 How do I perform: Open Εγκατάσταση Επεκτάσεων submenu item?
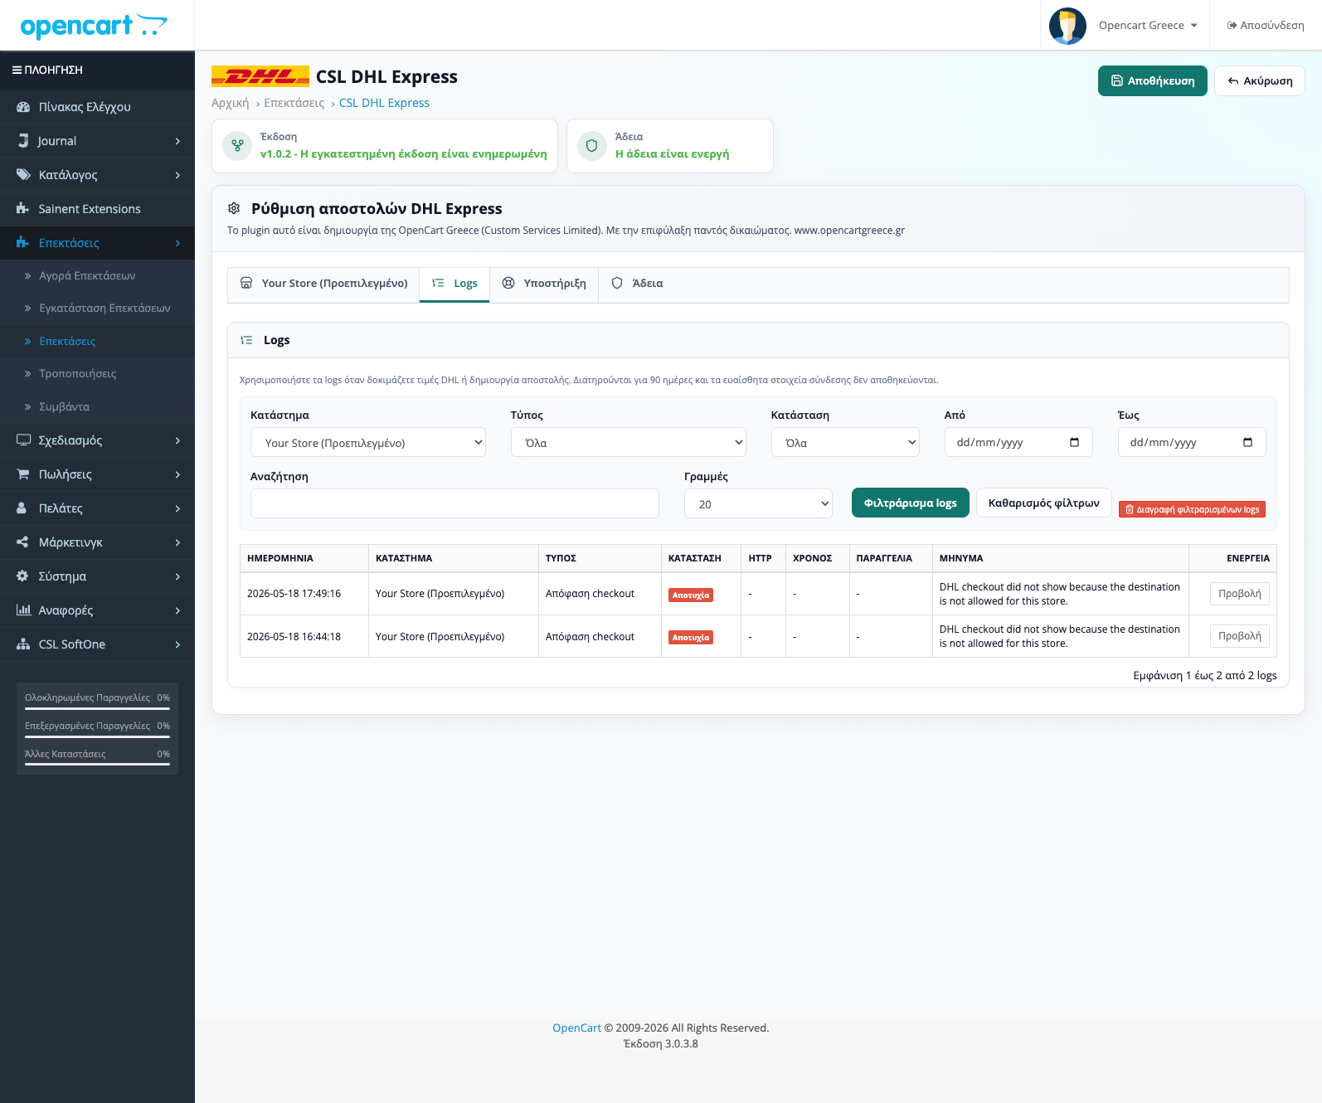pyautogui.click(x=104, y=308)
